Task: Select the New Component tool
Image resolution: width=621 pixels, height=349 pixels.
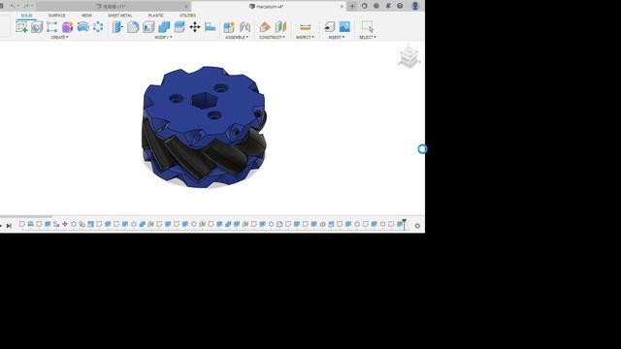Action: coord(229,27)
